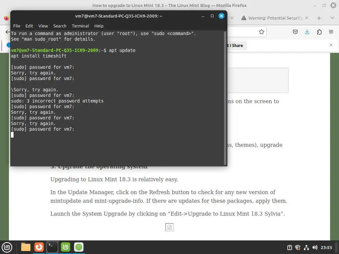Click the Firefox icon next to the first tab

click(7, 18)
